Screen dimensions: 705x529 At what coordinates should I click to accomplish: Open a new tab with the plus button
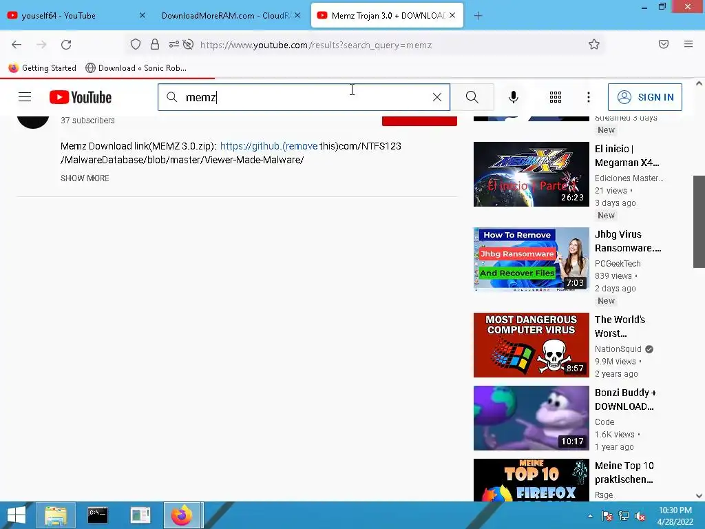click(x=478, y=16)
